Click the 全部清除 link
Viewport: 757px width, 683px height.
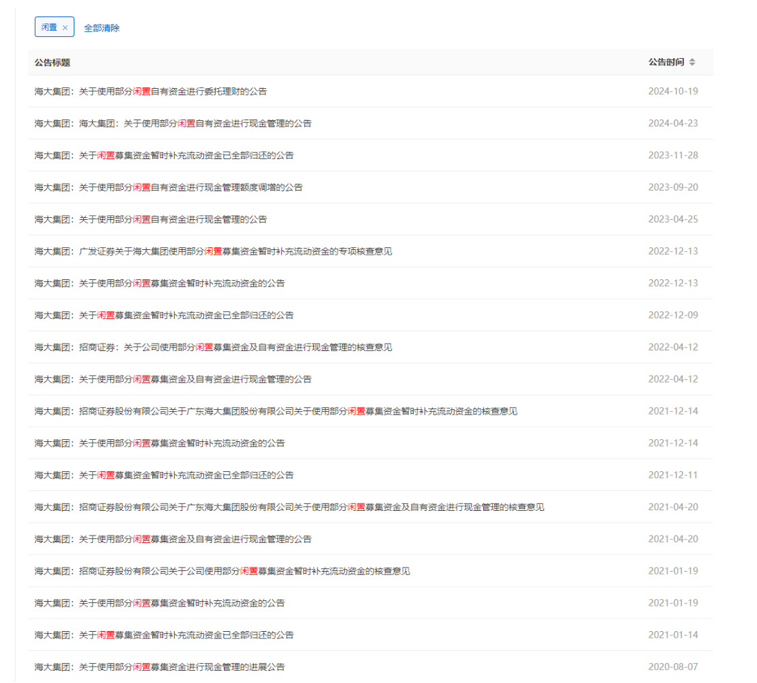102,28
